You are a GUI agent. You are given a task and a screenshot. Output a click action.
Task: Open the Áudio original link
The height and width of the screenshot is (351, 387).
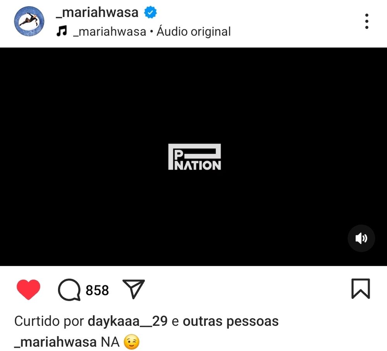(194, 32)
